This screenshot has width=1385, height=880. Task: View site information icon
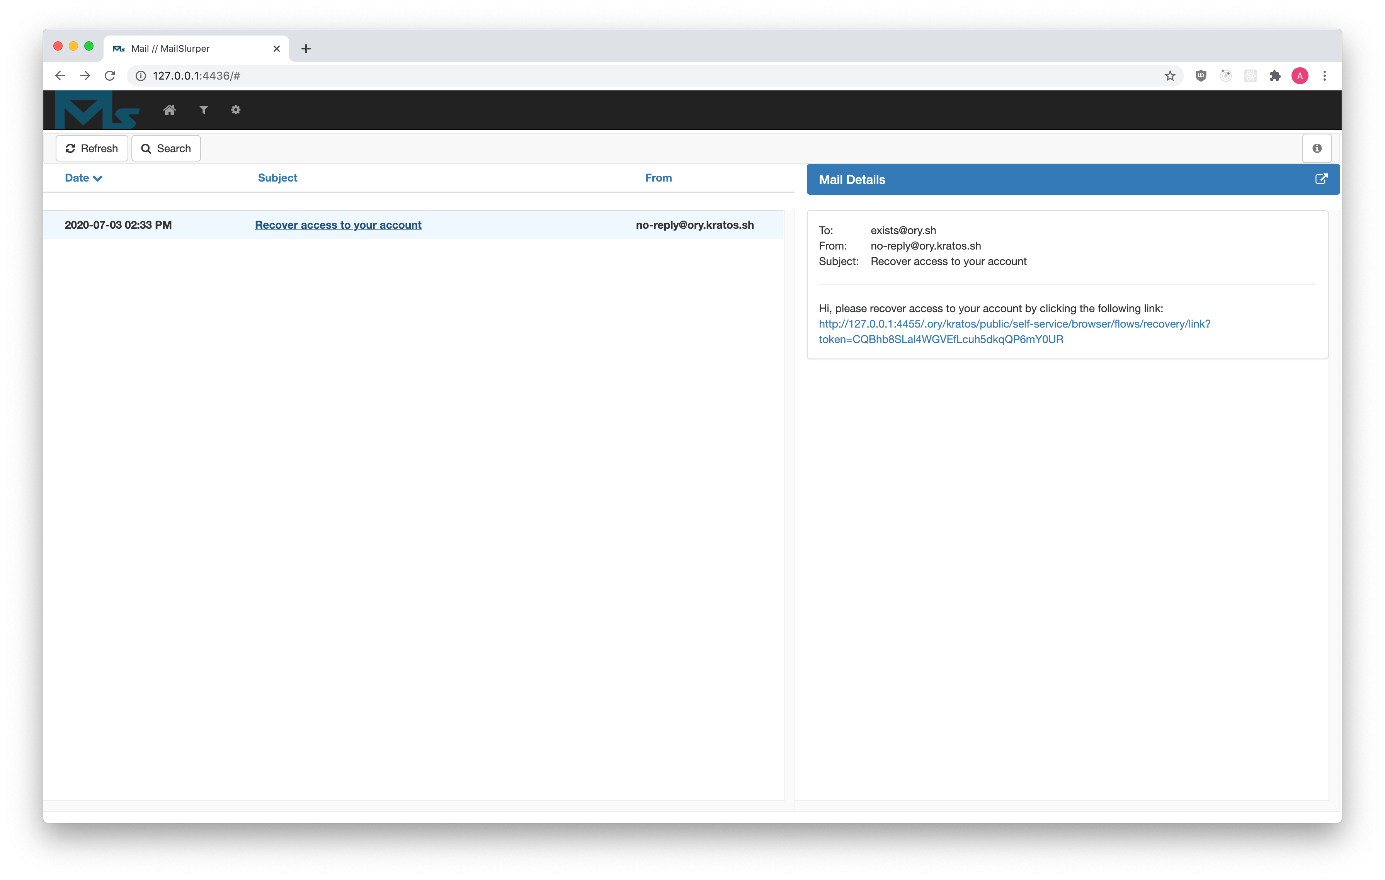tap(140, 76)
